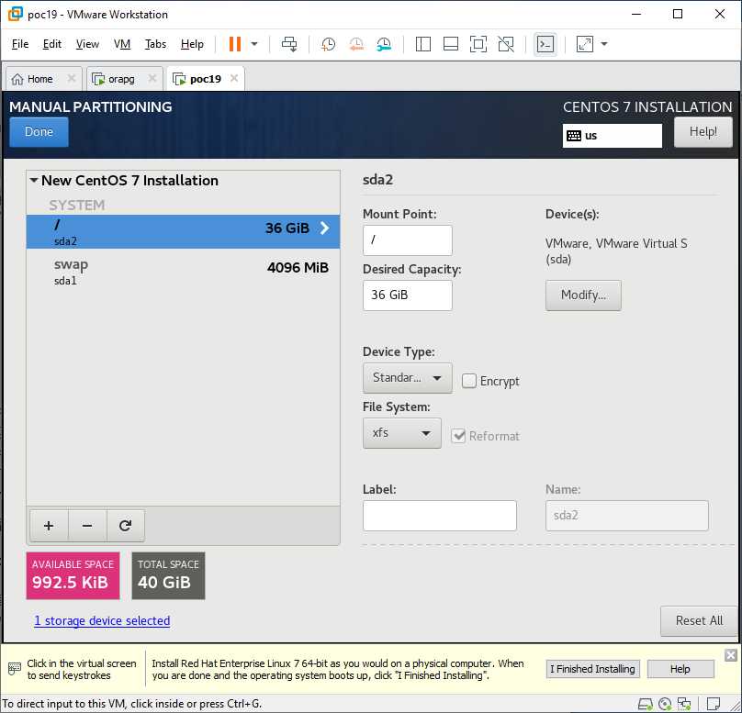This screenshot has width=742, height=713.
Task: Click the orange Suspend (pause) VM icon
Action: 235,44
